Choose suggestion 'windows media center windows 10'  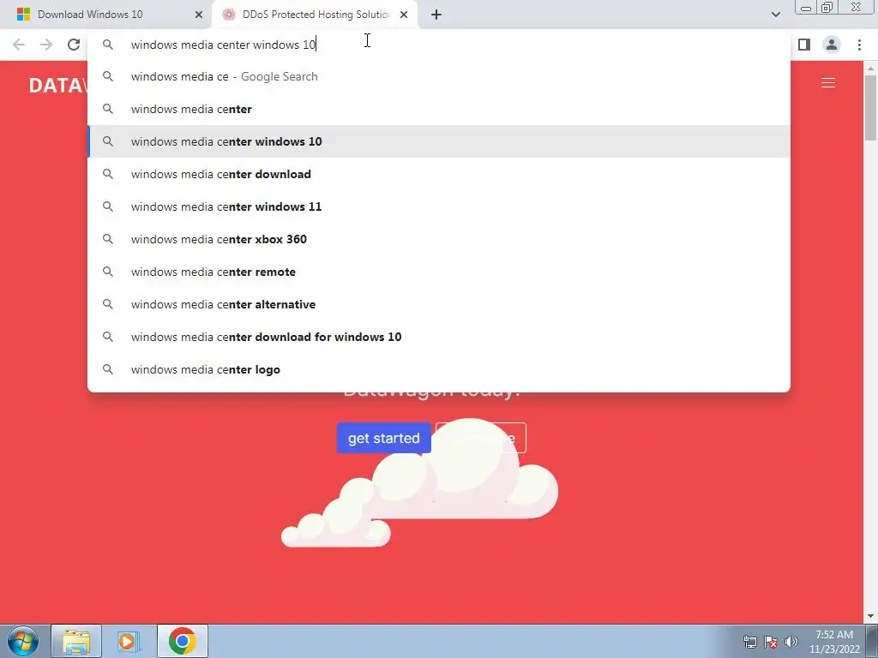pyautogui.click(x=439, y=141)
